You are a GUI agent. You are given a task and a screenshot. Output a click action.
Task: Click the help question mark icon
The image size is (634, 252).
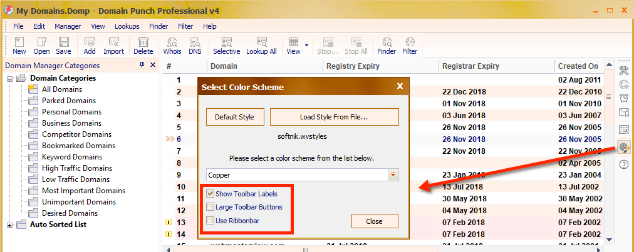point(624,164)
